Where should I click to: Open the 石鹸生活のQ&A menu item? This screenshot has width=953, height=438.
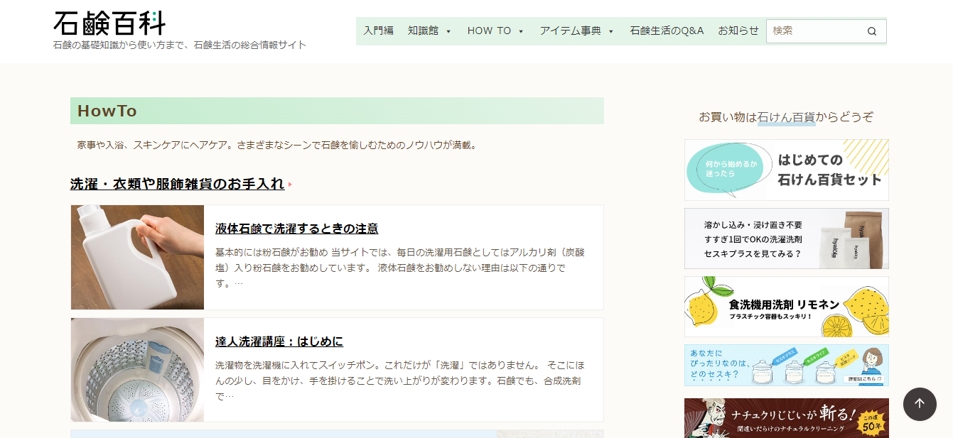click(x=666, y=31)
